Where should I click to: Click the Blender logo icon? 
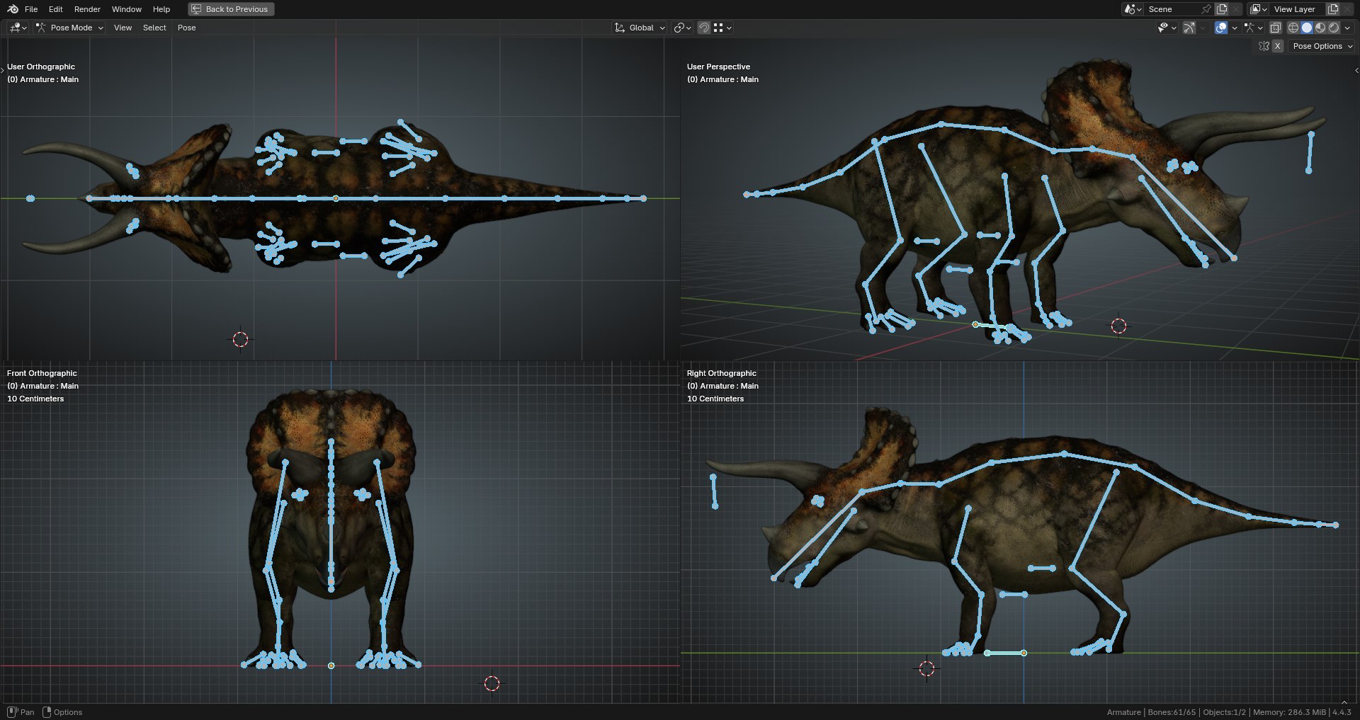13,9
